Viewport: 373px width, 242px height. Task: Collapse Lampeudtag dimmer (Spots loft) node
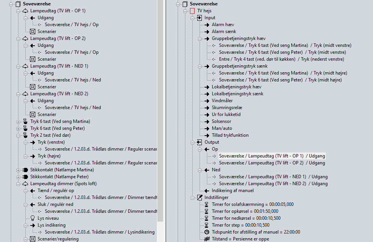[18, 184]
